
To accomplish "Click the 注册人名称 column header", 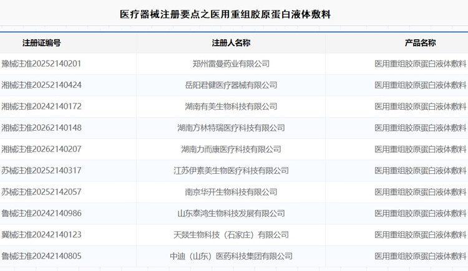I will (231, 43).
